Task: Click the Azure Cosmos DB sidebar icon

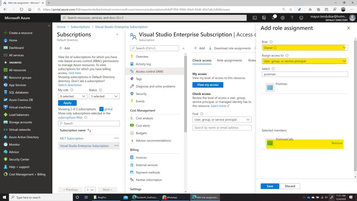Action: (x=6, y=100)
